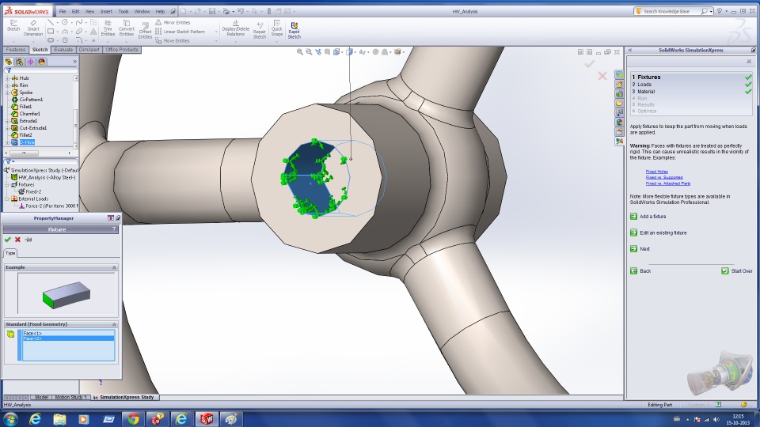Choose the Convert Entities tool
Screen dimensions: 760x427
point(127,28)
